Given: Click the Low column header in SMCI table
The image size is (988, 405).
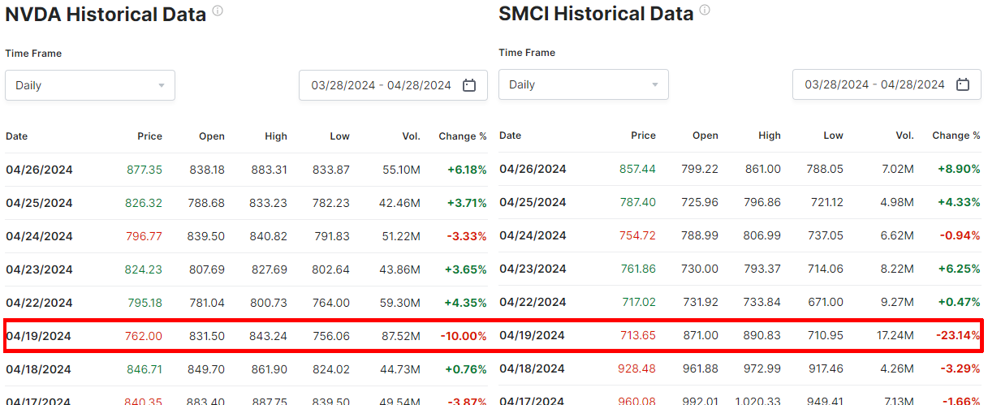Looking at the screenshot, I should [x=834, y=136].
